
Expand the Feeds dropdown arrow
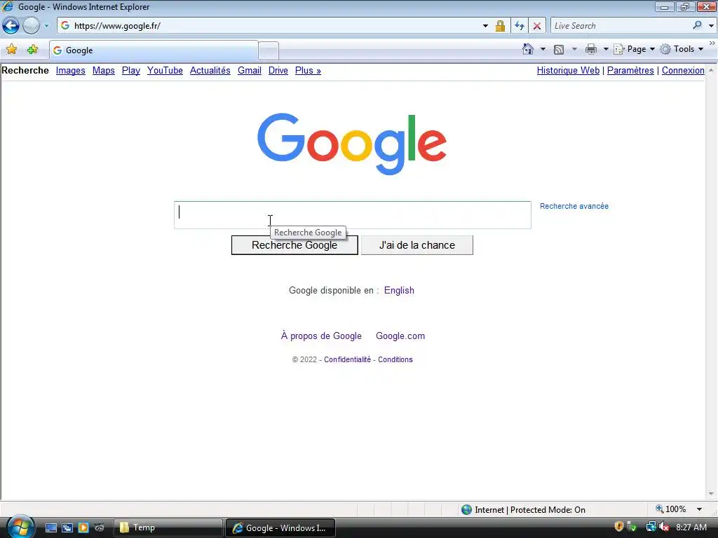pos(575,49)
